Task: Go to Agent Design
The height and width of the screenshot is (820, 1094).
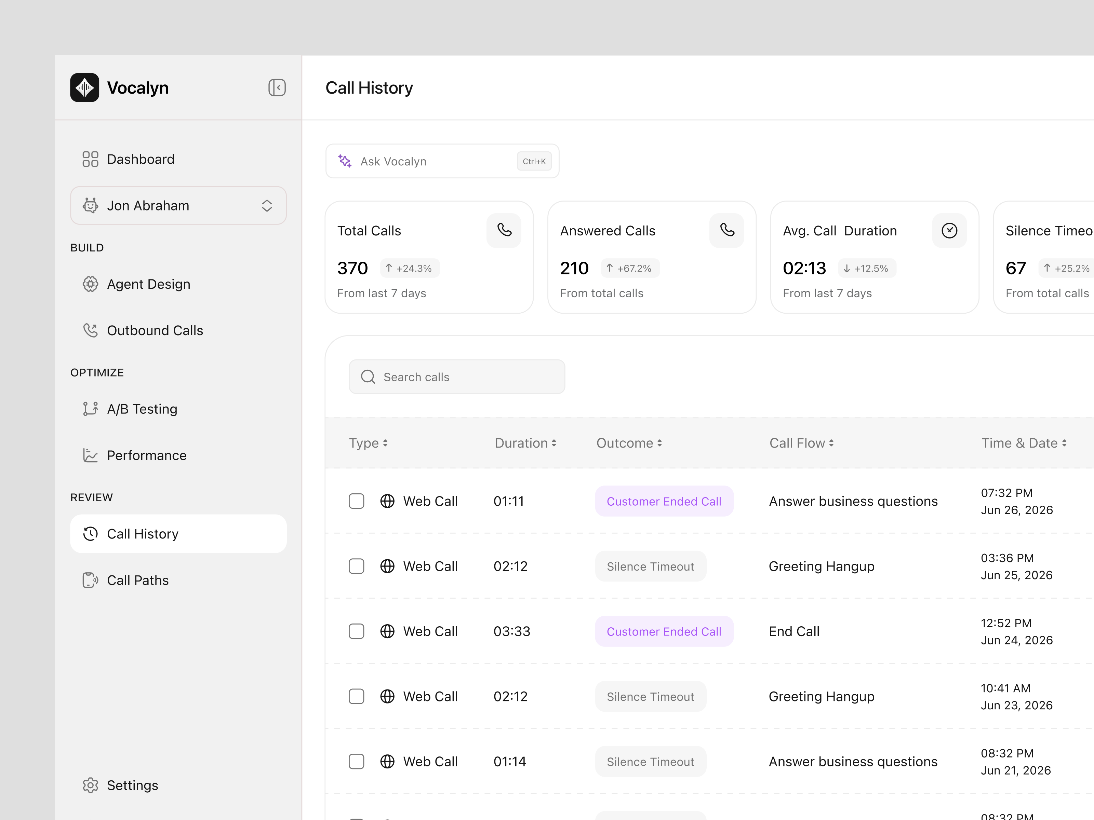Action: (x=178, y=284)
